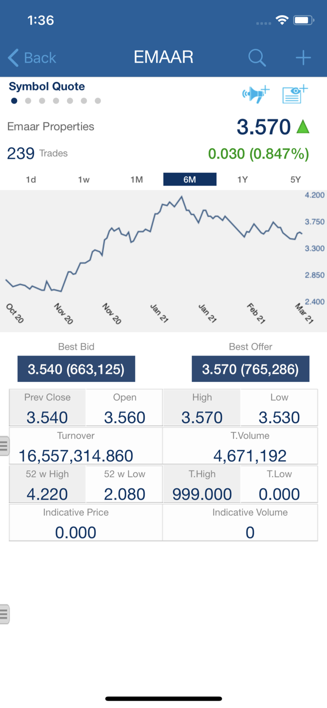The height and width of the screenshot is (708, 327).
Task: Select the 1w timeframe tab
Action: coord(84,179)
